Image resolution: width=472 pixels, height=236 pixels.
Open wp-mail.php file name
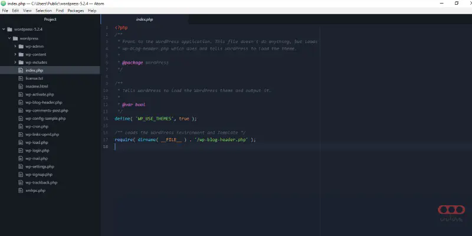click(x=37, y=159)
